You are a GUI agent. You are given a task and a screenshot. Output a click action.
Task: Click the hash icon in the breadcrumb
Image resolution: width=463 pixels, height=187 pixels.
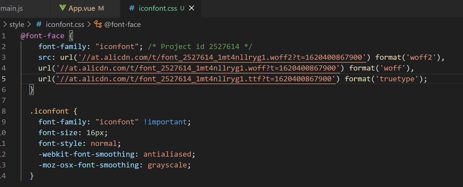(39, 24)
